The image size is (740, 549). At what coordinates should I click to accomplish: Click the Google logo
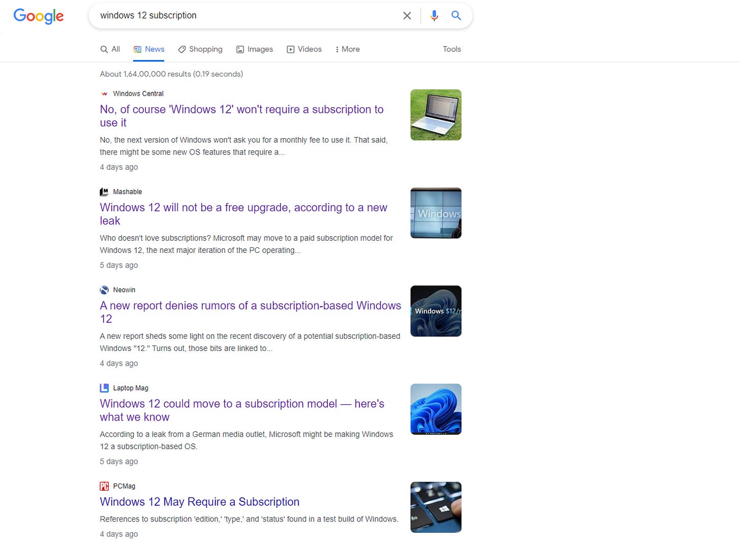tap(39, 16)
